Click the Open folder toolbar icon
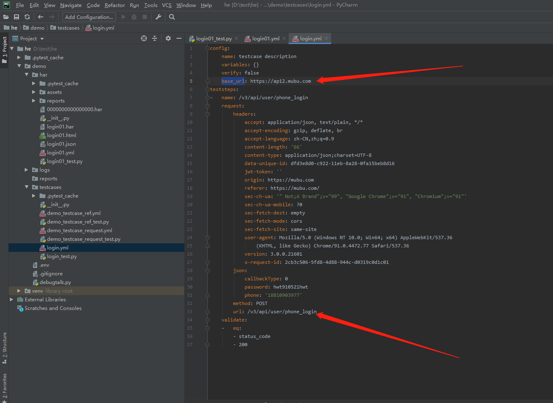Image resolution: width=553 pixels, height=403 pixels. (x=6, y=17)
